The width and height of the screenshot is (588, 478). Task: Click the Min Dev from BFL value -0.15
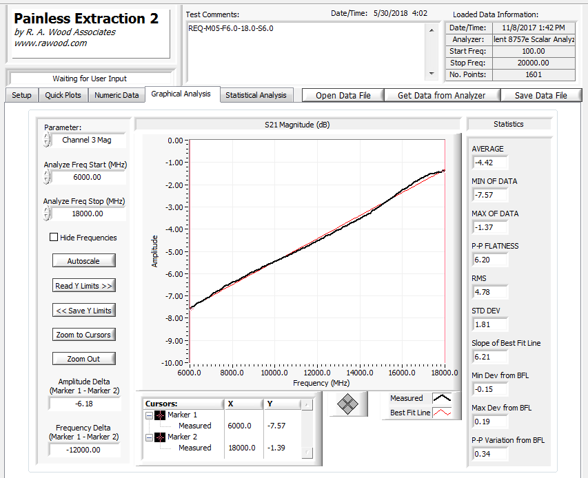pos(489,389)
